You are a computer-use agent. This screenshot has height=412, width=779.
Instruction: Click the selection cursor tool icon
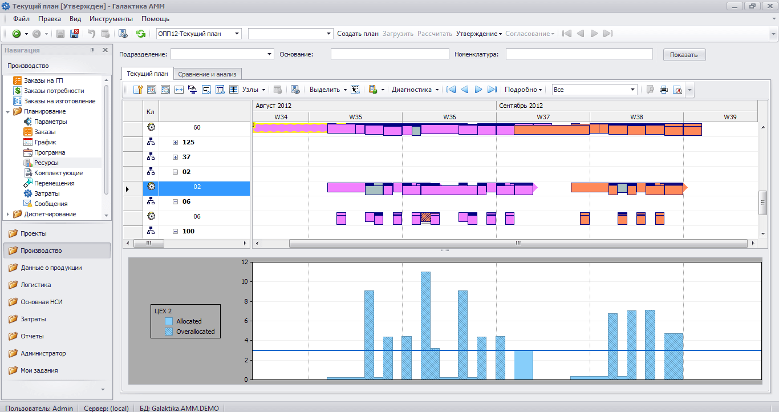pos(355,90)
